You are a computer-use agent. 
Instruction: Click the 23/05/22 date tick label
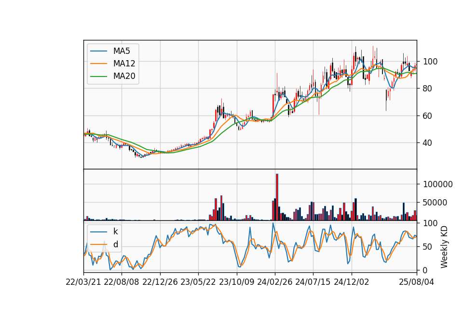[x=198, y=282]
